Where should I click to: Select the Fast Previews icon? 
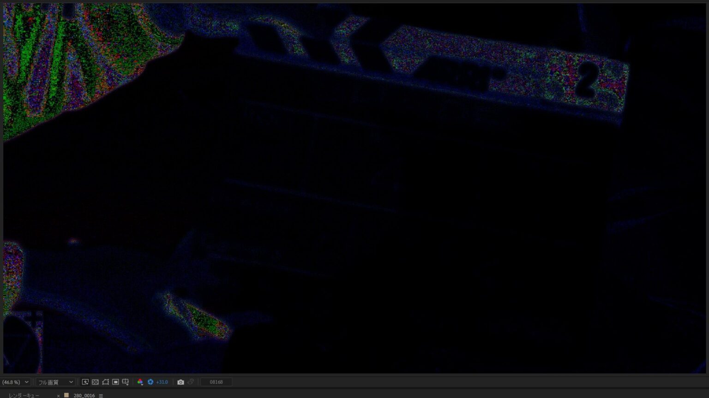85,381
